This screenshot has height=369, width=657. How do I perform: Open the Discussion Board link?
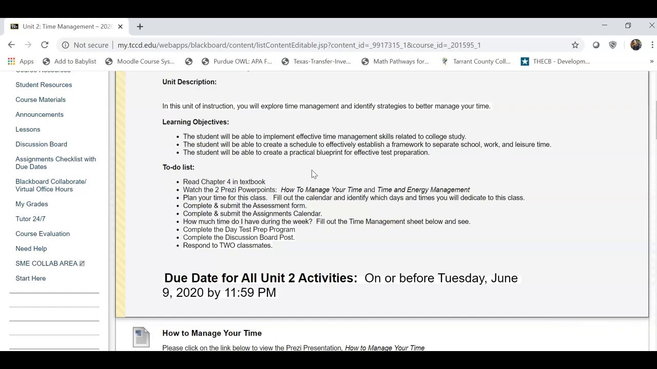point(41,145)
